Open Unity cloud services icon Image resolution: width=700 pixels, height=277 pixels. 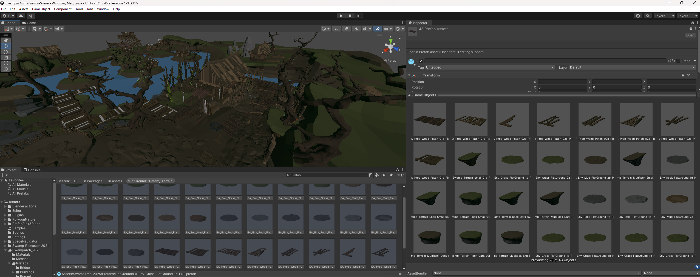[x=21, y=16]
